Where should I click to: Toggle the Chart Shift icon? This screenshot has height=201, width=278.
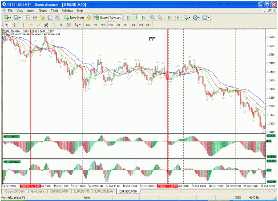tap(177, 17)
